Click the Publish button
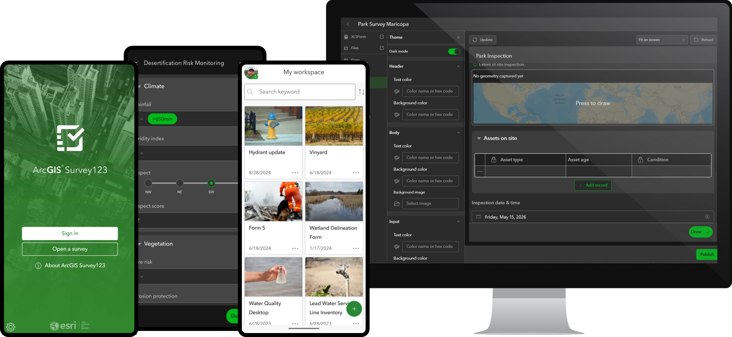Image resolution: width=732 pixels, height=337 pixels. coord(707,254)
